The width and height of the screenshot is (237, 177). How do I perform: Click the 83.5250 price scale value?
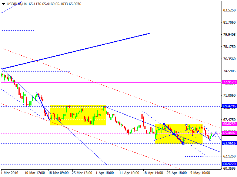tap(229, 10)
